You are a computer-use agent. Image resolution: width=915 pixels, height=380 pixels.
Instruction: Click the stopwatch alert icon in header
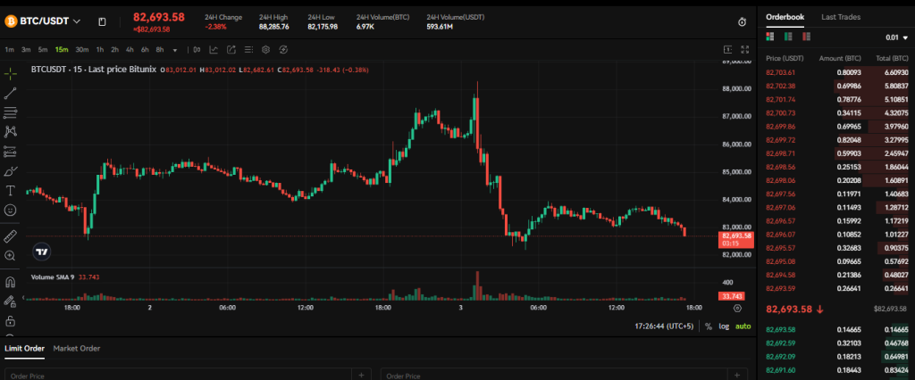(x=743, y=22)
